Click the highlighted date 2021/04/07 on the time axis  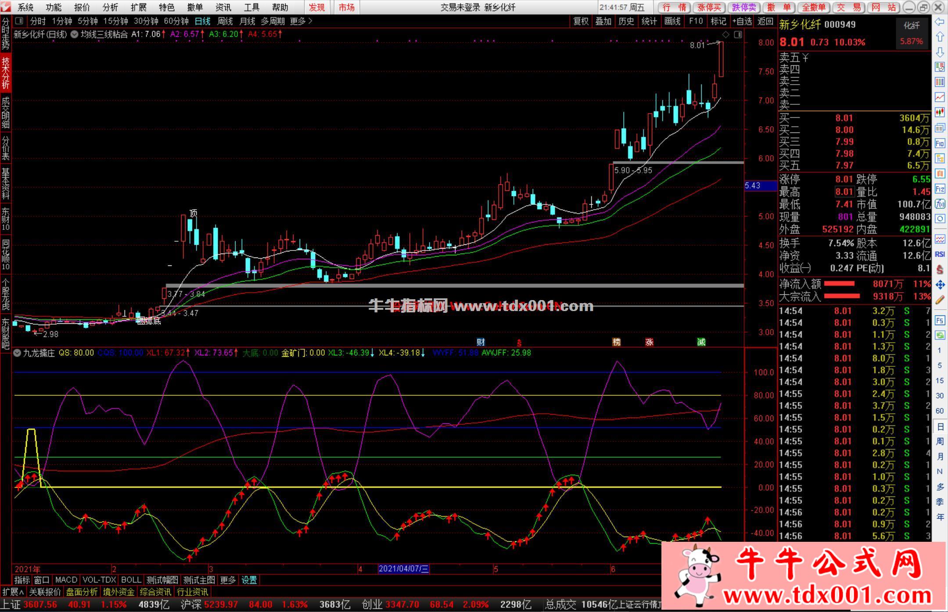(x=404, y=569)
